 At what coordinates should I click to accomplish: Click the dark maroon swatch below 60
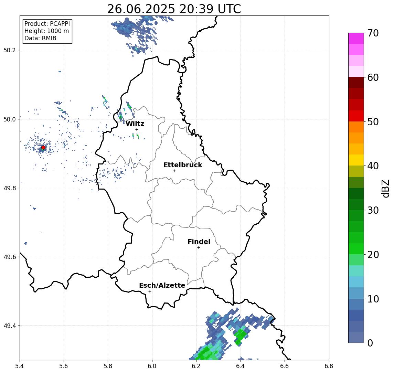pos(356,83)
